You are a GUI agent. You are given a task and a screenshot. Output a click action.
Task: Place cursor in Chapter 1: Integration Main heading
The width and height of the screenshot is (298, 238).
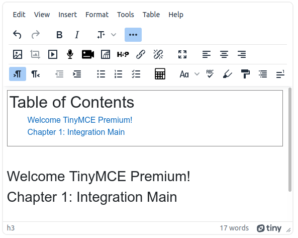pyautogui.click(x=92, y=197)
